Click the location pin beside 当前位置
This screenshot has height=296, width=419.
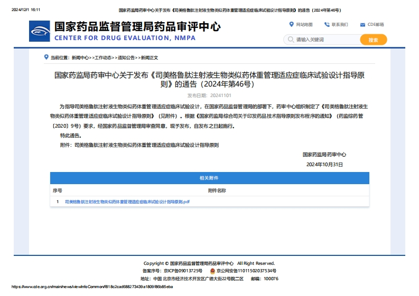click(46, 57)
